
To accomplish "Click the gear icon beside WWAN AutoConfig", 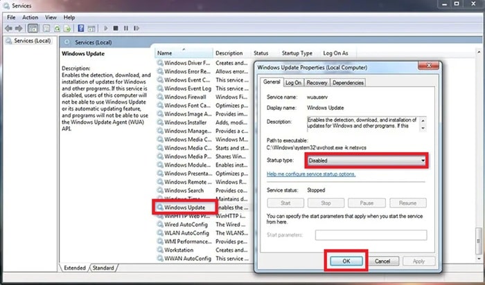I will pyautogui.click(x=160, y=259).
